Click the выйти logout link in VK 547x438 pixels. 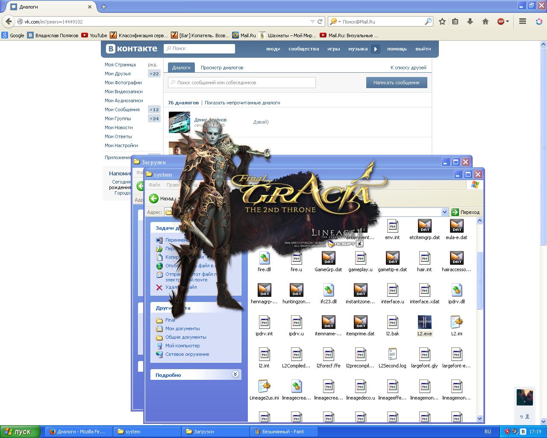click(423, 49)
